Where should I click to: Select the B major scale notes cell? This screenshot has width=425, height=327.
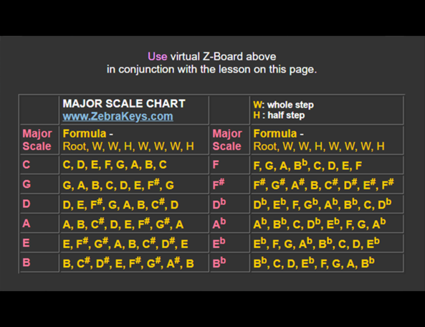click(x=128, y=263)
